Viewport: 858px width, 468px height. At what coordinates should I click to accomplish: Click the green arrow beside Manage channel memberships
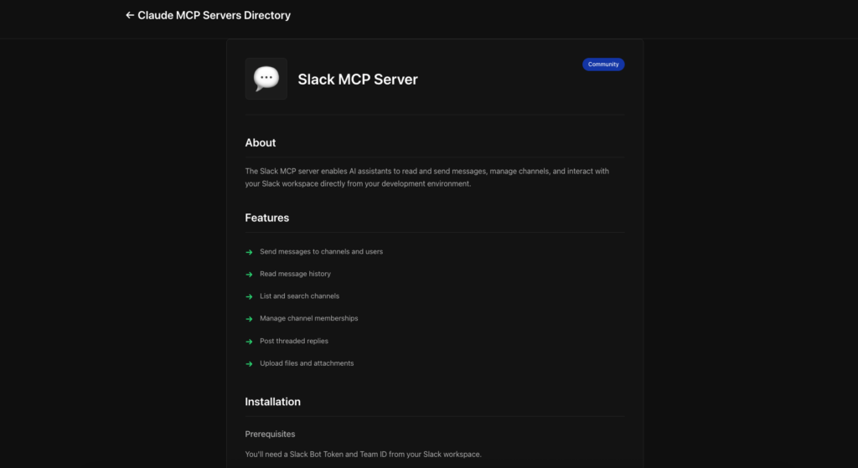tap(249, 319)
